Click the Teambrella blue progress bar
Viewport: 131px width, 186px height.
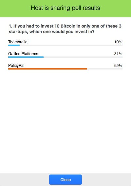coord(14,45)
